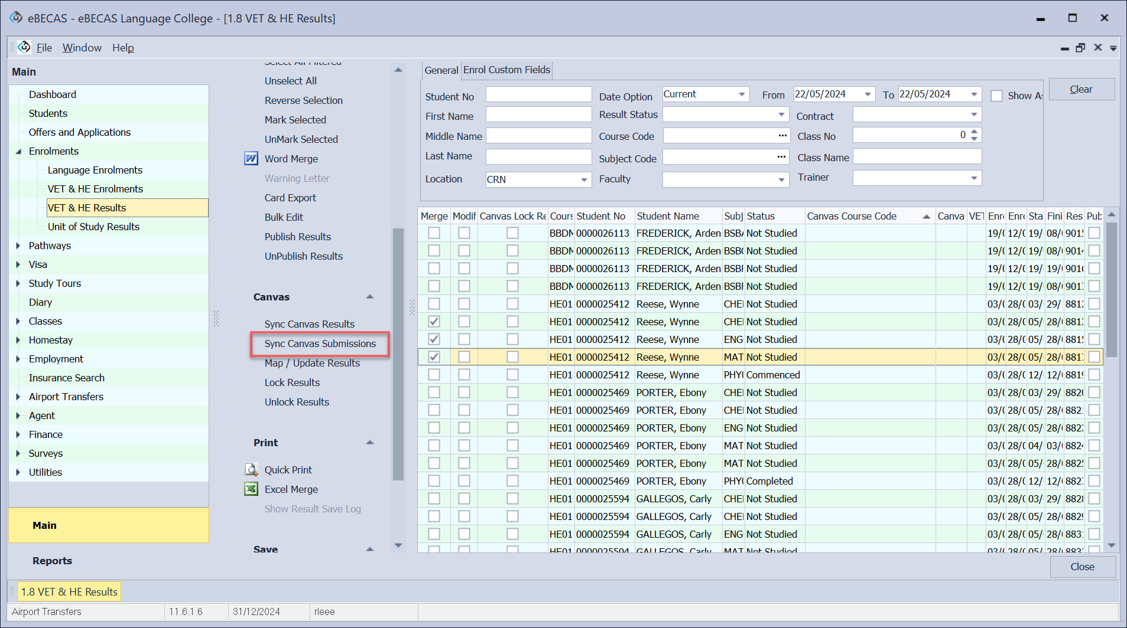Viewport: 1127px width, 628px height.
Task: Click the Word Merge icon
Action: (251, 159)
